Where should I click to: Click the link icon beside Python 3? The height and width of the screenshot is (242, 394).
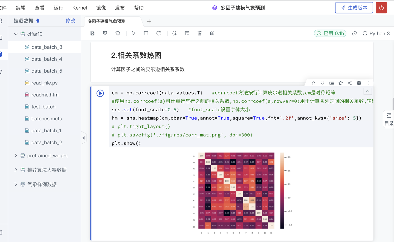tap(355, 33)
